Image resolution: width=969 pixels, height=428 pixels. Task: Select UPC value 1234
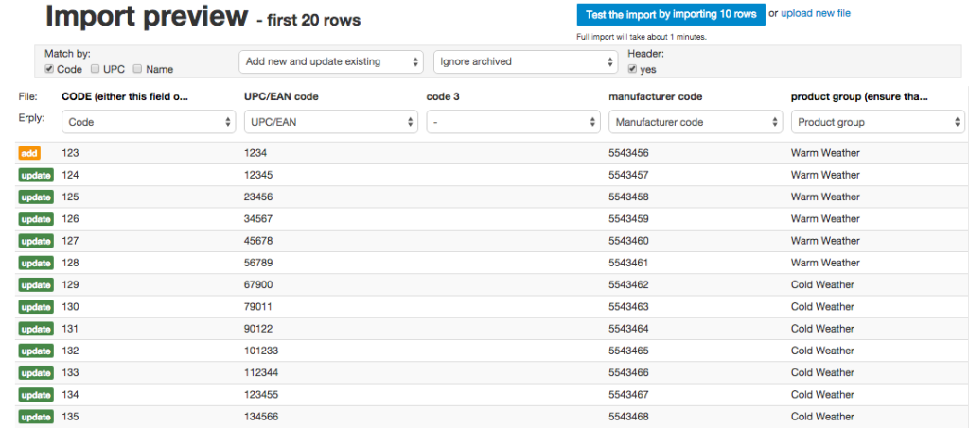point(255,153)
